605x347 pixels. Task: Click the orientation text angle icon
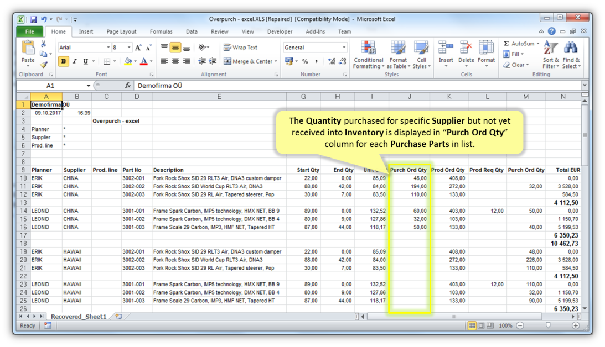202,48
